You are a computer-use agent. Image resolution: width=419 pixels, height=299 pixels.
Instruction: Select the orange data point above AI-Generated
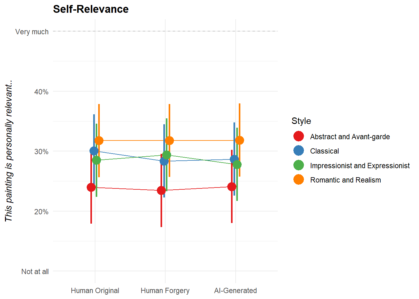coord(239,140)
